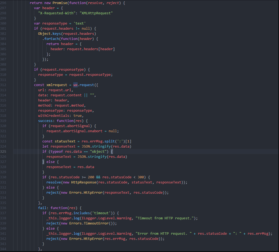Click line number 336 in the gutter

pyautogui.click(x=3, y=208)
